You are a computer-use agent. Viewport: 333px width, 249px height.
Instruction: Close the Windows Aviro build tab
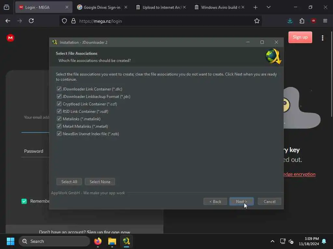[243, 7]
